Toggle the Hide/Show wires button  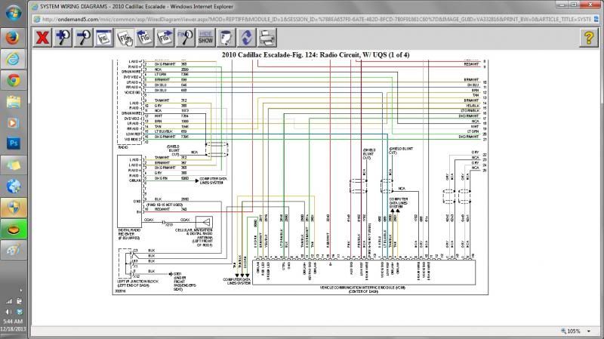pos(205,38)
